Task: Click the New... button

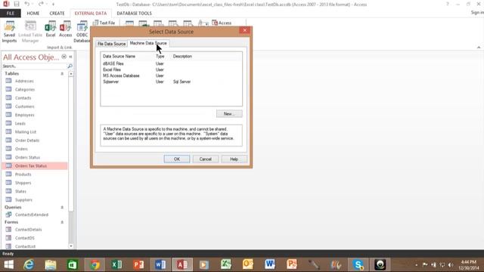Action: point(229,114)
